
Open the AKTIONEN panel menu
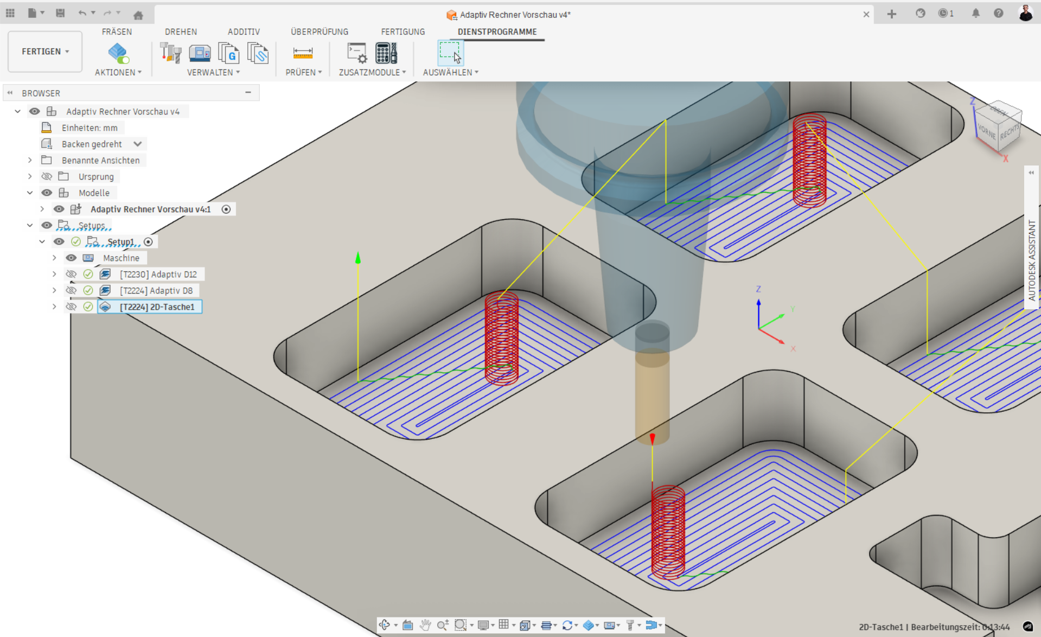[118, 72]
